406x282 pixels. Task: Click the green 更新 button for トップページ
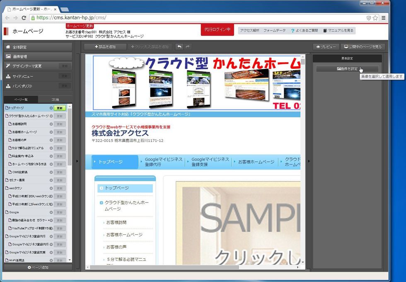coord(60,108)
